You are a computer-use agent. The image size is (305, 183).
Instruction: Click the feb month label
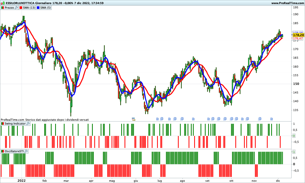coord(44,180)
